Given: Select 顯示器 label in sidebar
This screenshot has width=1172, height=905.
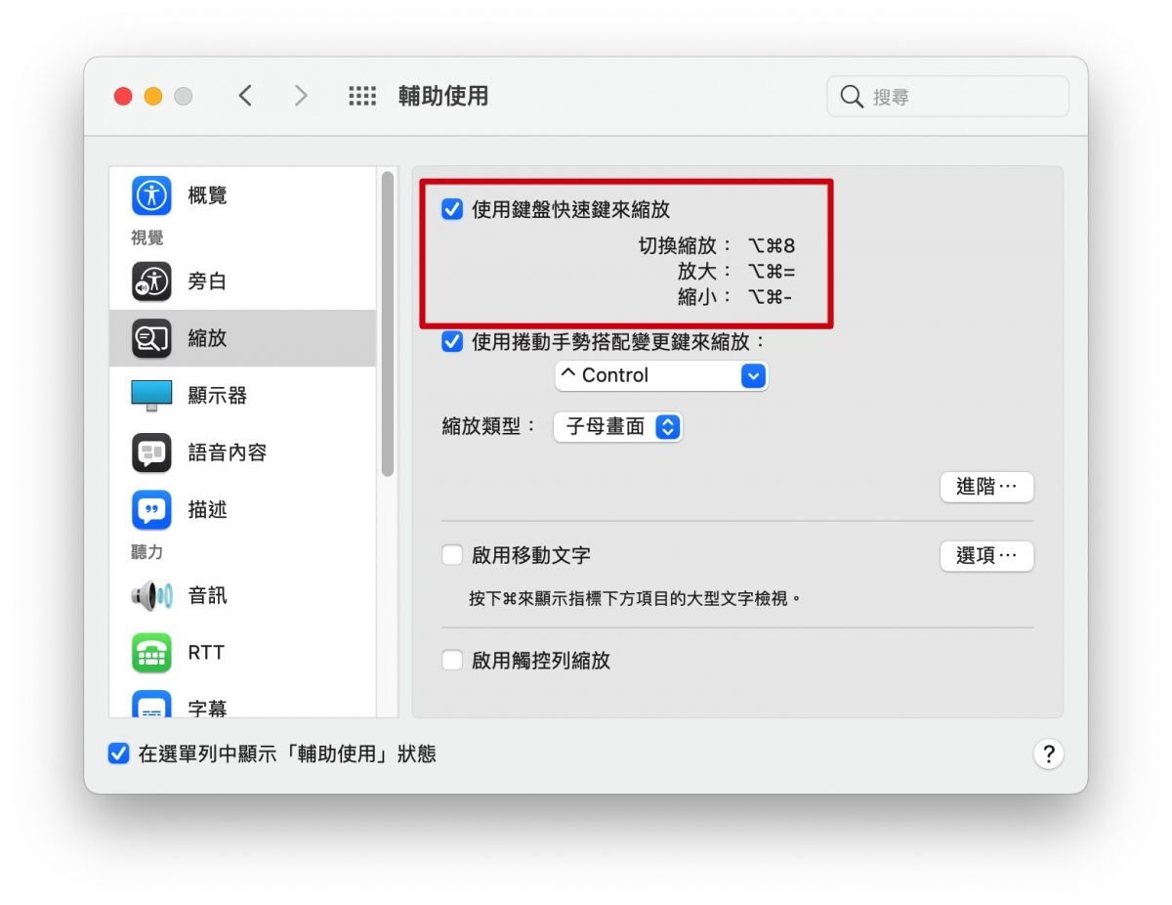Looking at the screenshot, I should click(218, 396).
